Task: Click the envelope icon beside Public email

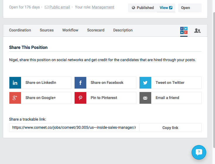Action: (x=47, y=7)
